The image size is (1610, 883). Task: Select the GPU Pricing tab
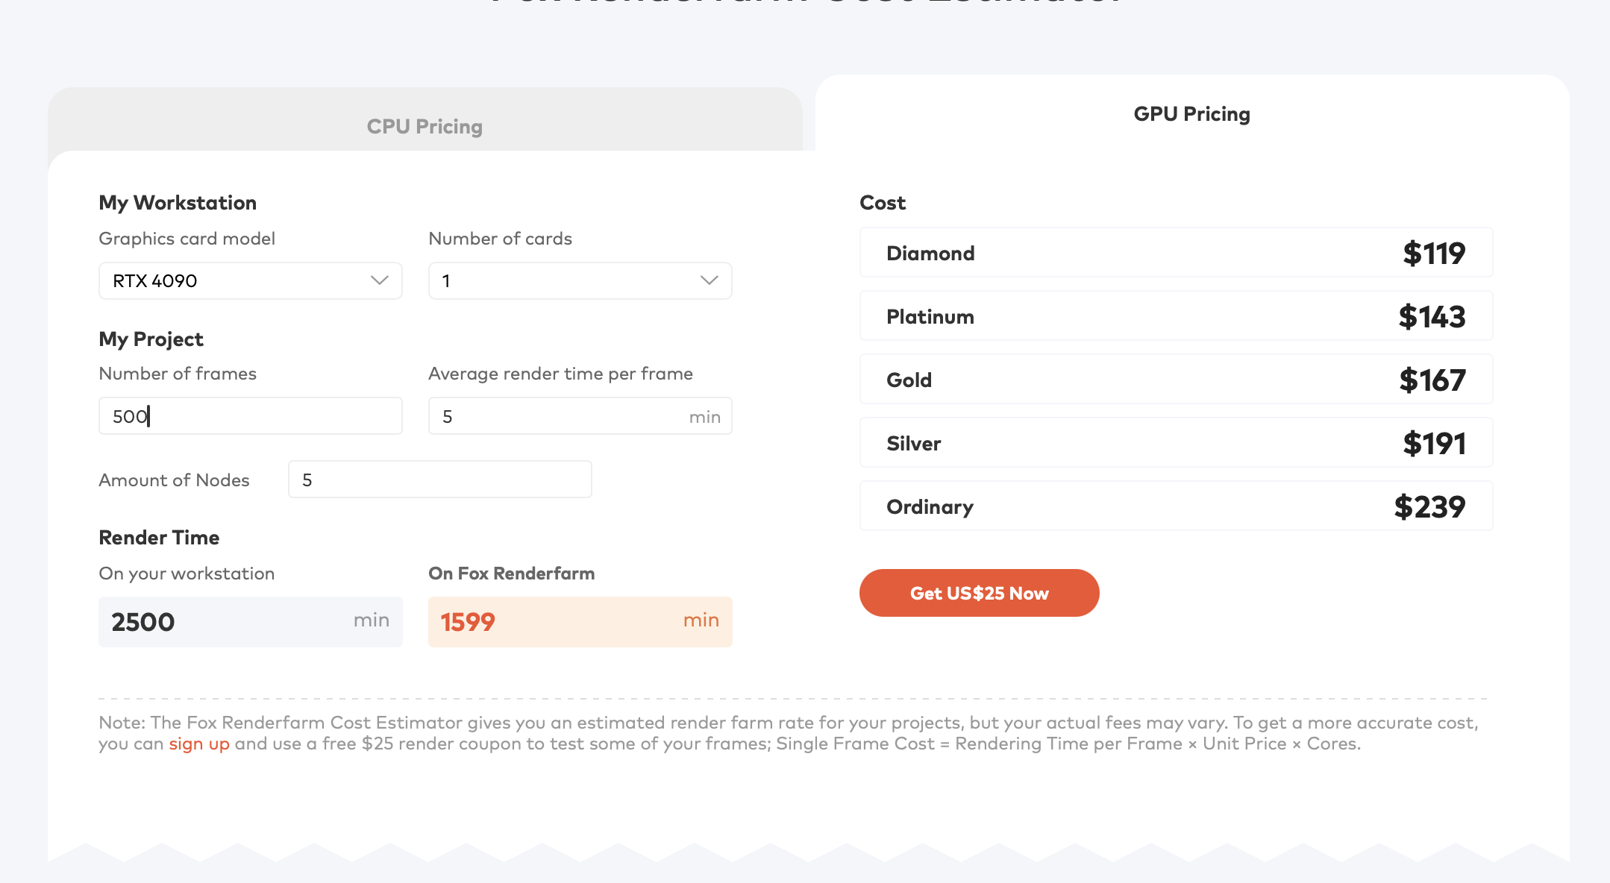tap(1191, 113)
